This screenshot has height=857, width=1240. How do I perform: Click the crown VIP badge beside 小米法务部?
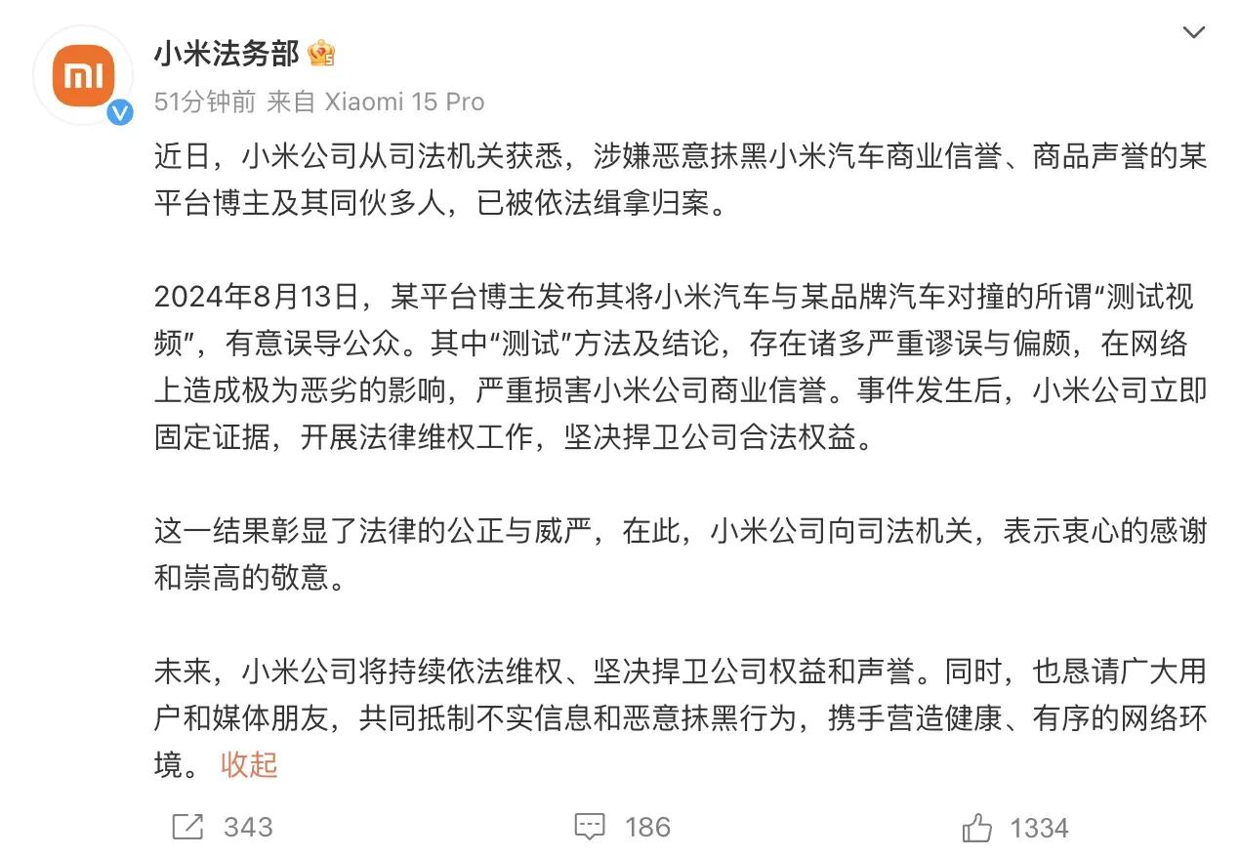pos(322,54)
